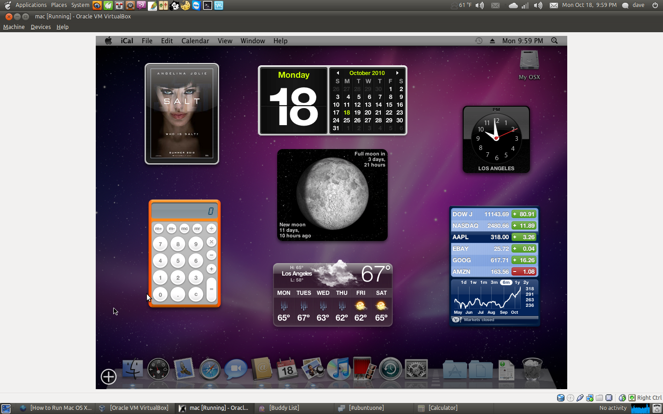663x414 pixels.
Task: Click the calculator mr recall key
Action: [198, 228]
